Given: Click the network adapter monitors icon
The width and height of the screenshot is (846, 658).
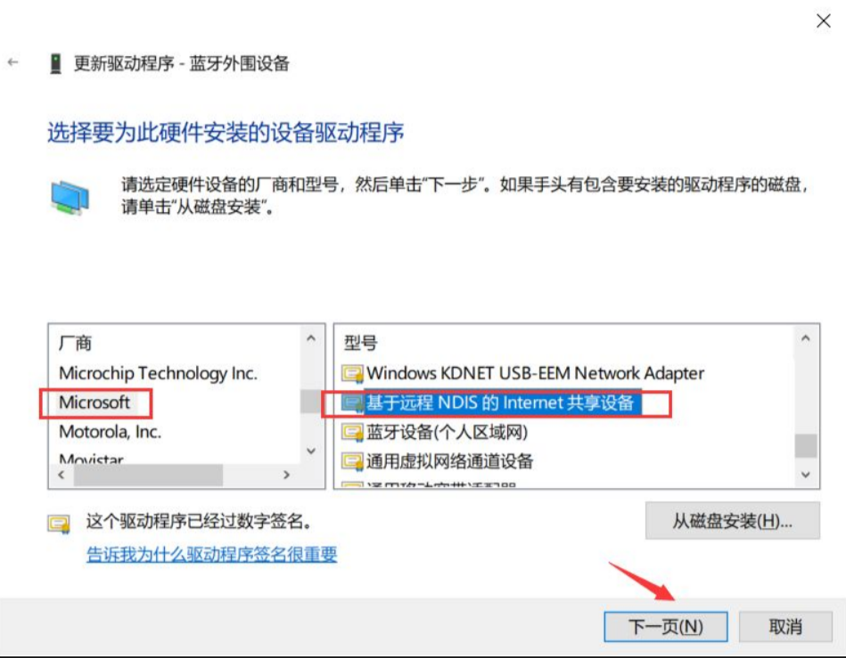Looking at the screenshot, I should (x=70, y=198).
